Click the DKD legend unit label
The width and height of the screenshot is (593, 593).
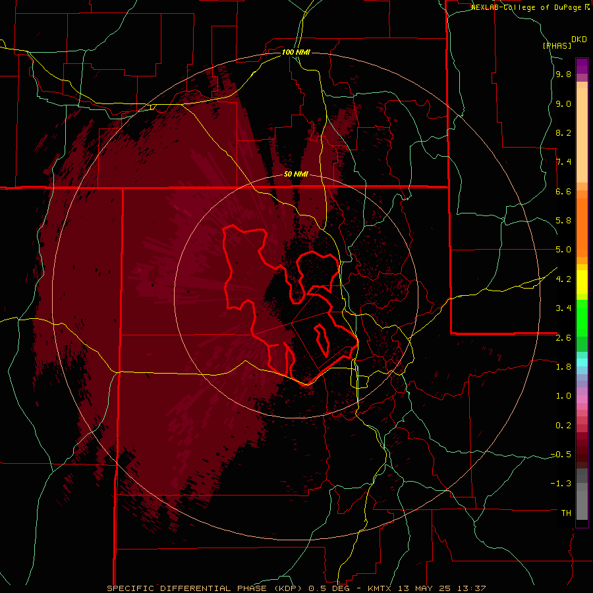pyautogui.click(x=579, y=39)
